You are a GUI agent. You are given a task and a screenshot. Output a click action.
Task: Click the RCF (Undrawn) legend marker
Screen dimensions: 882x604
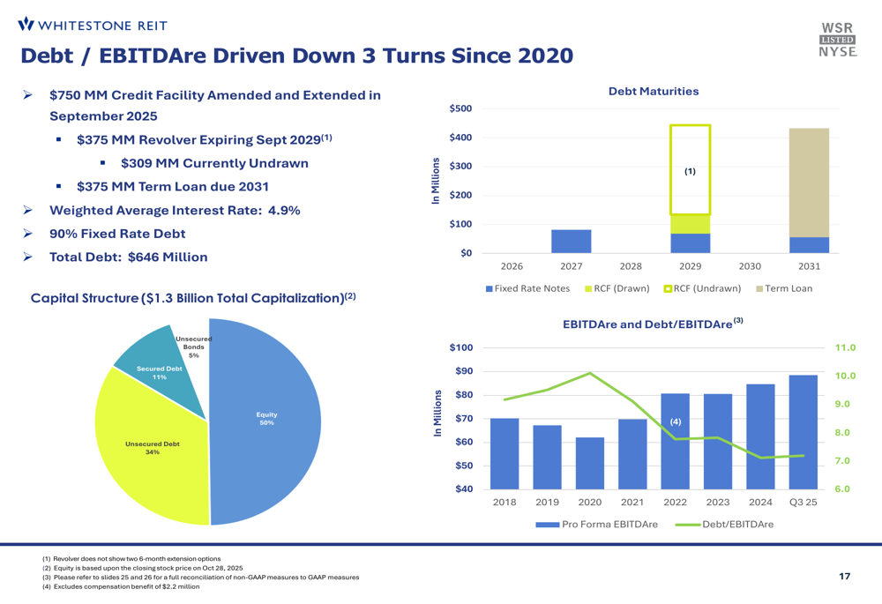(668, 288)
